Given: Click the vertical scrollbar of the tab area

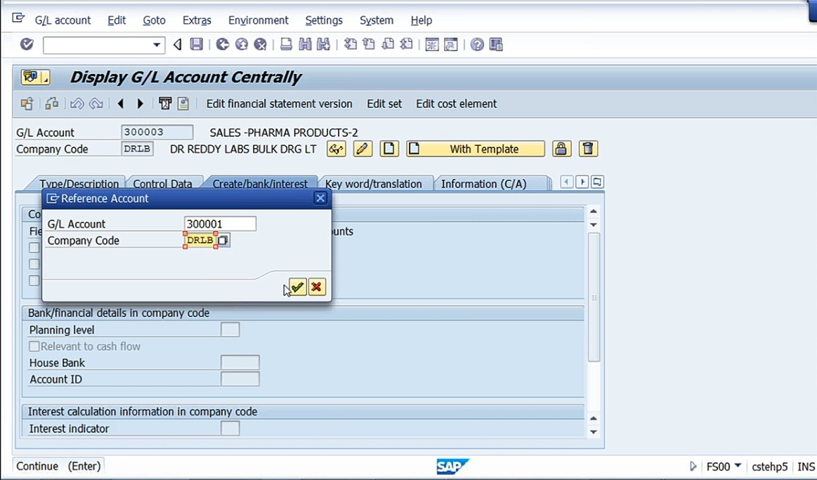Looking at the screenshot, I should [x=594, y=297].
